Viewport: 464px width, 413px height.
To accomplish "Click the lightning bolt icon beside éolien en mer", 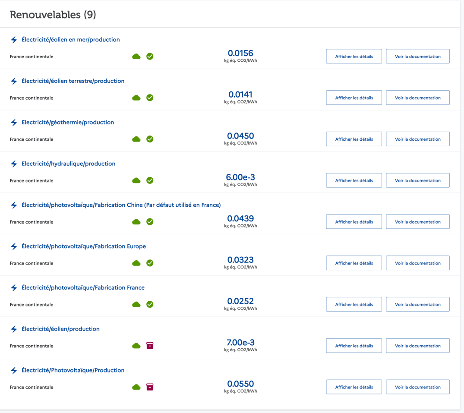I will click(x=14, y=40).
